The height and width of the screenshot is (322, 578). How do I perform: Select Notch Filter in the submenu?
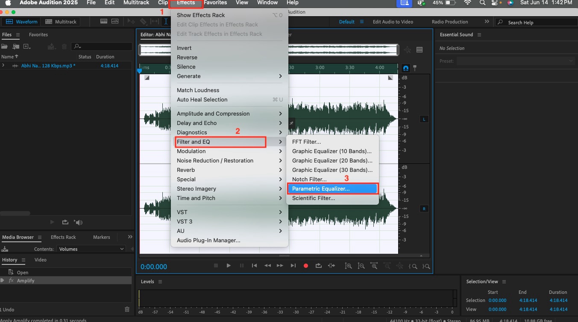tap(332, 179)
